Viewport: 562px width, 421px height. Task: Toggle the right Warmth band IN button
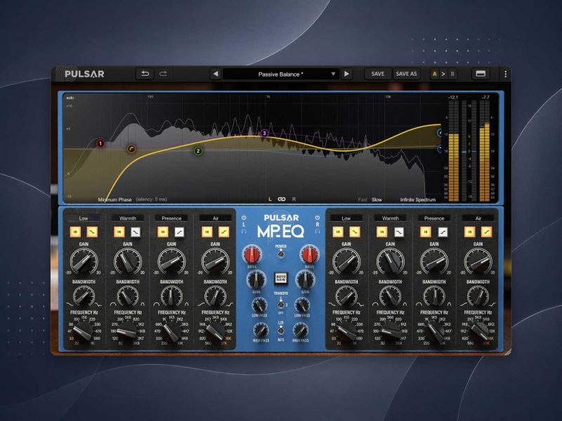tap(381, 232)
